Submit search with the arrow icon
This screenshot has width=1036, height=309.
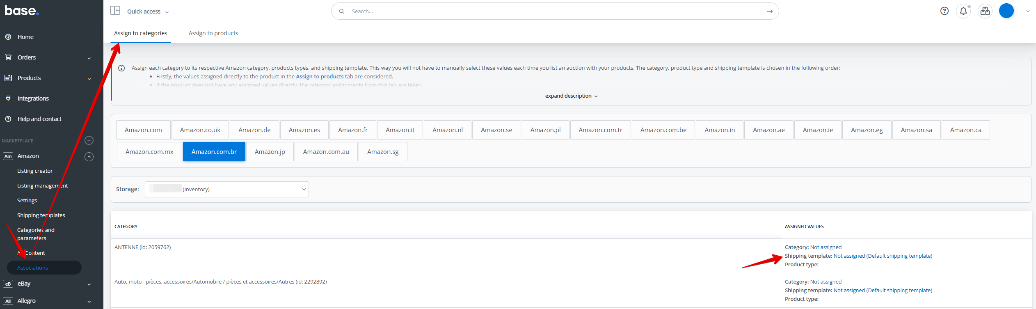point(769,11)
